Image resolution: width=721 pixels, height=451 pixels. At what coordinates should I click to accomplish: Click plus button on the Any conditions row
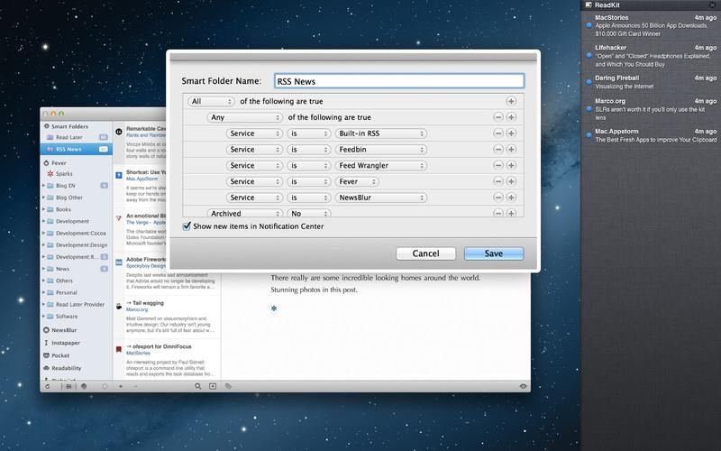[511, 117]
